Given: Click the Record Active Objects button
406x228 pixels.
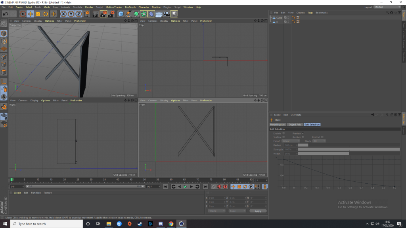Looking at the screenshot, I should pos(214,186).
